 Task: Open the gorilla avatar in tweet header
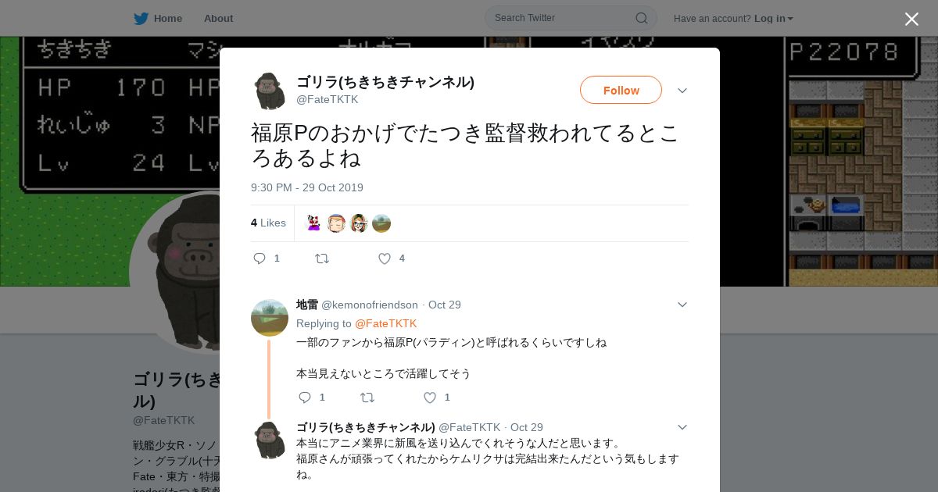coord(270,91)
